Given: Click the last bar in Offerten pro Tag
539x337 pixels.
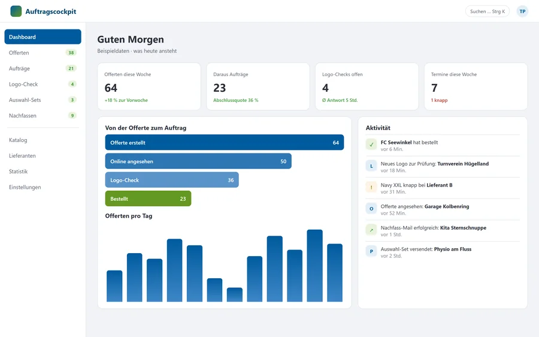Looking at the screenshot, I should coord(335,273).
